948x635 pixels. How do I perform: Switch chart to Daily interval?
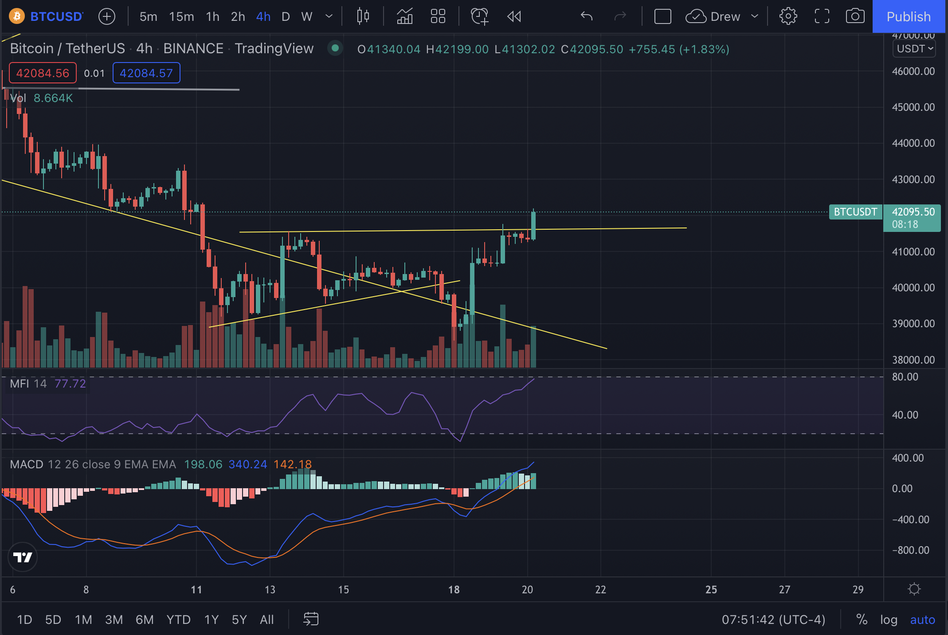point(286,16)
